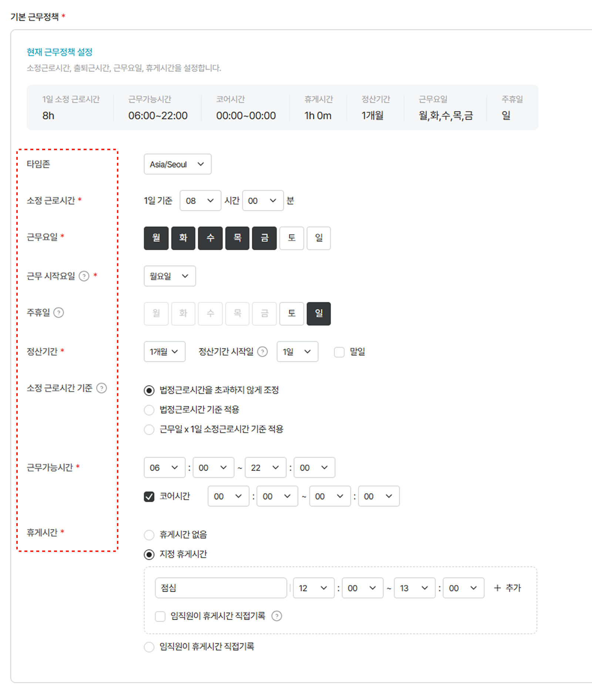Open break start hour 12 dropdown
Screen dimensions: 592x694
click(314, 588)
